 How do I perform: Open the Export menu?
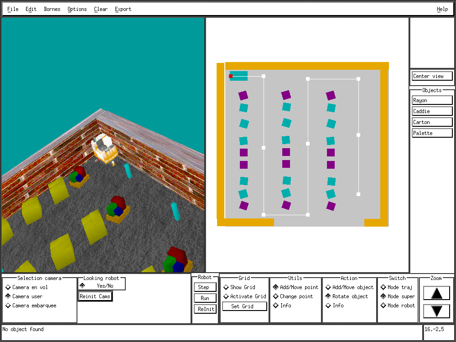pyautogui.click(x=123, y=9)
